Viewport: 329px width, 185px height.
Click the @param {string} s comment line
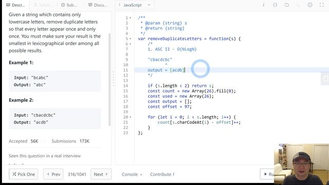[163, 23]
